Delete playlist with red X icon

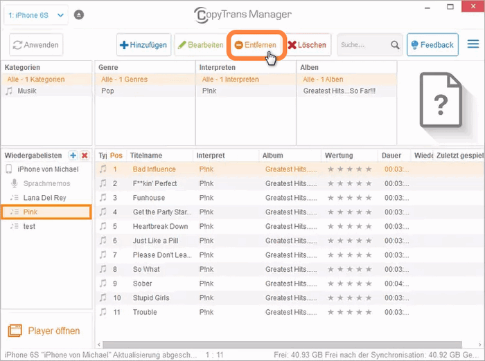click(x=85, y=156)
